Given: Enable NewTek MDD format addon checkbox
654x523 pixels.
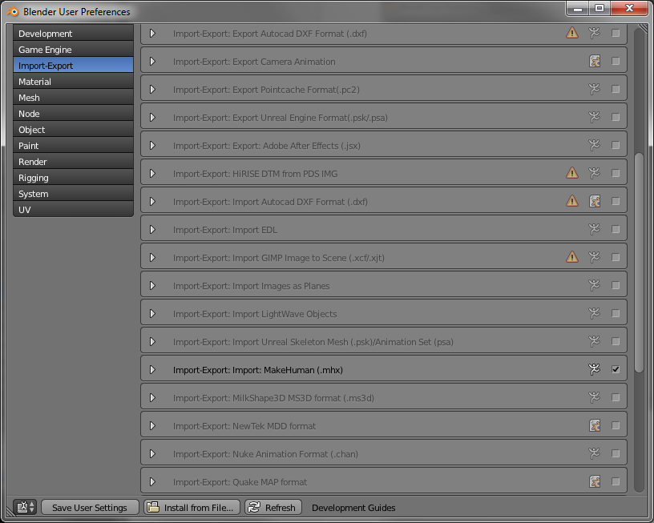Looking at the screenshot, I should [616, 425].
